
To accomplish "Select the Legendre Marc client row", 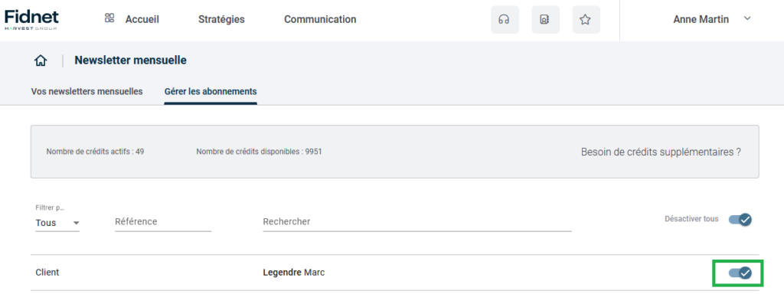I will click(x=395, y=273).
